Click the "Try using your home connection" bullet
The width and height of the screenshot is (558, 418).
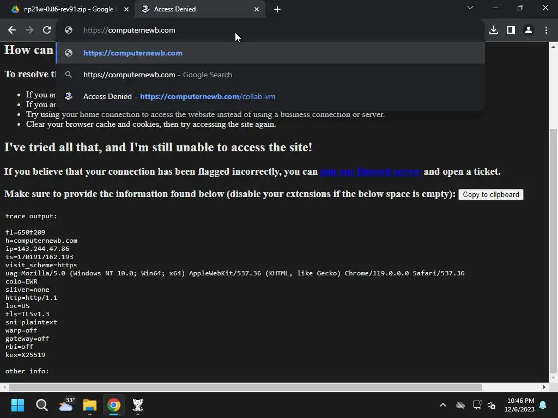coord(205,114)
